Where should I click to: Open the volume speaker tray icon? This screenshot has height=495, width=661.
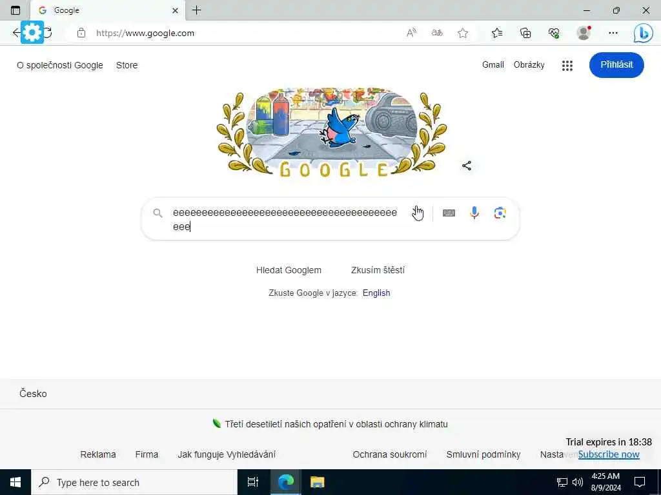click(x=578, y=482)
